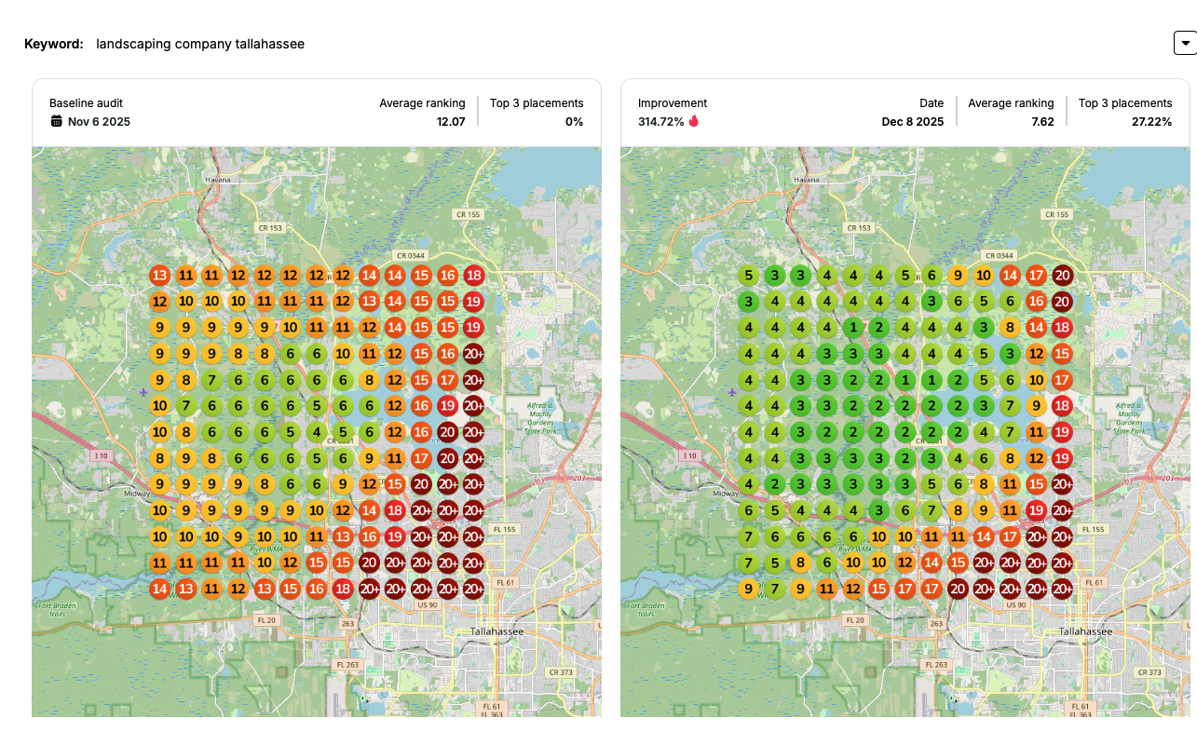Click dark 20 marker at Dec 8 grid's top-right corner
Viewport: 1197px width, 732px height.
(1062, 276)
